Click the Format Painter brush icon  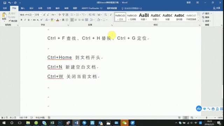coord(9,21)
